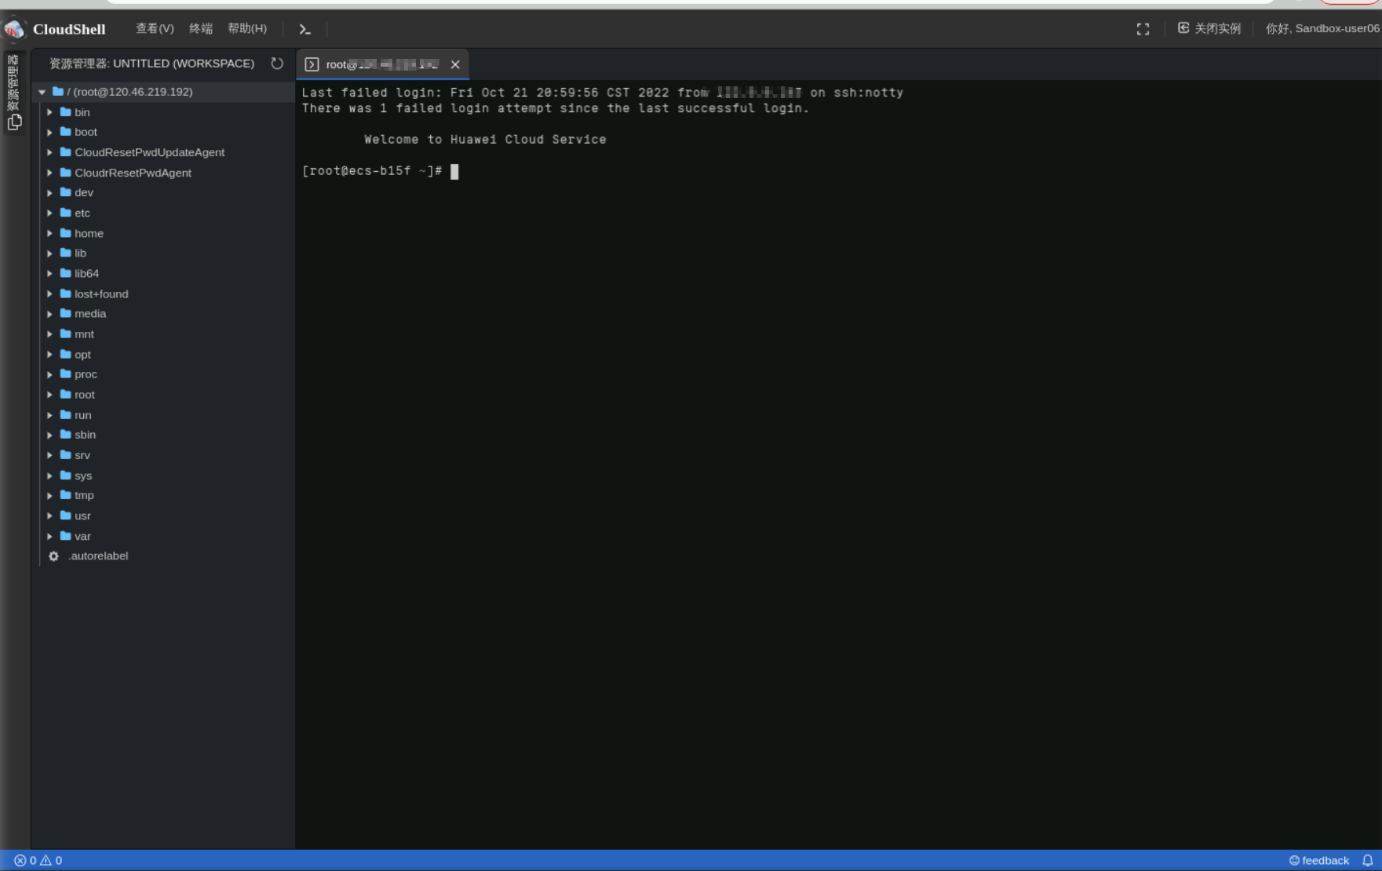Image resolution: width=1382 pixels, height=871 pixels.
Task: Expand the CloudrResetPwdAgent folder
Action: (49, 173)
